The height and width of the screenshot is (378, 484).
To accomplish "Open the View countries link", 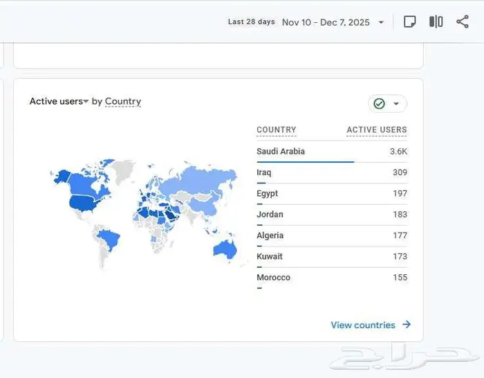I will (363, 325).
